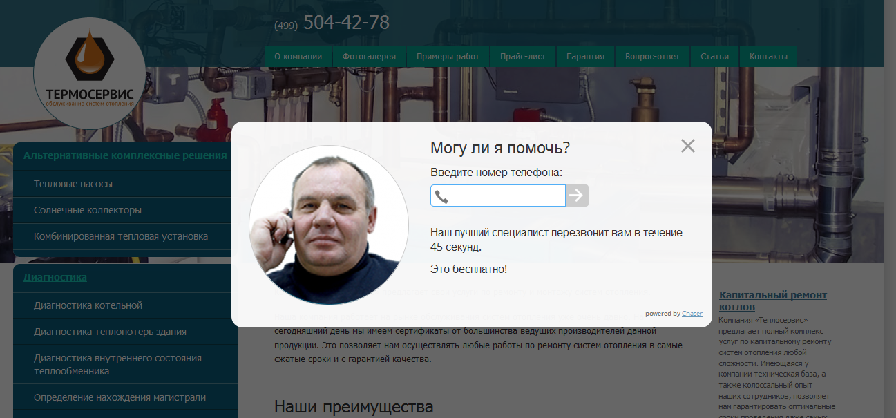This screenshot has width=896, height=418.
Task: Go to the Статьи menu item
Action: pyautogui.click(x=714, y=57)
